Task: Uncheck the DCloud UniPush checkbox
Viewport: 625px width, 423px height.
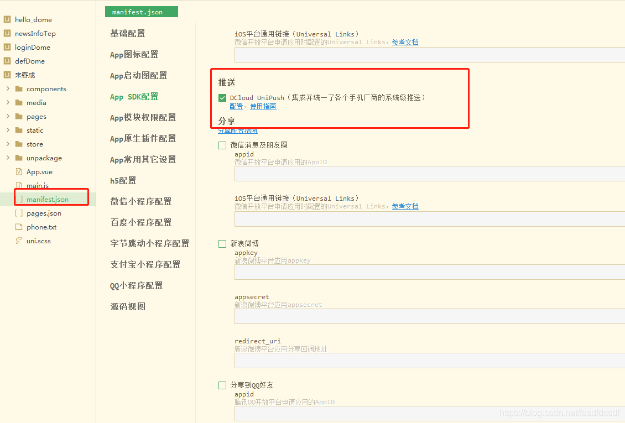Action: [222, 97]
